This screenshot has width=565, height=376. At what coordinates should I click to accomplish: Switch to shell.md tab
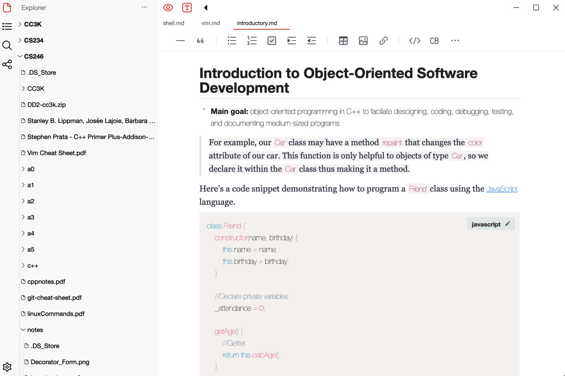point(174,23)
